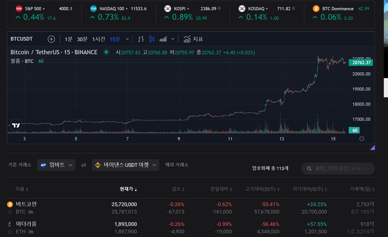Select the area chart style icon
This screenshot has width=388, height=237.
(163, 39)
